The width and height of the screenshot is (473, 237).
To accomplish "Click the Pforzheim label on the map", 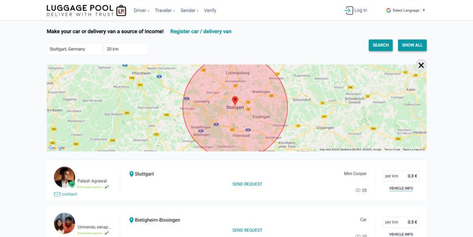I will click(x=141, y=73).
